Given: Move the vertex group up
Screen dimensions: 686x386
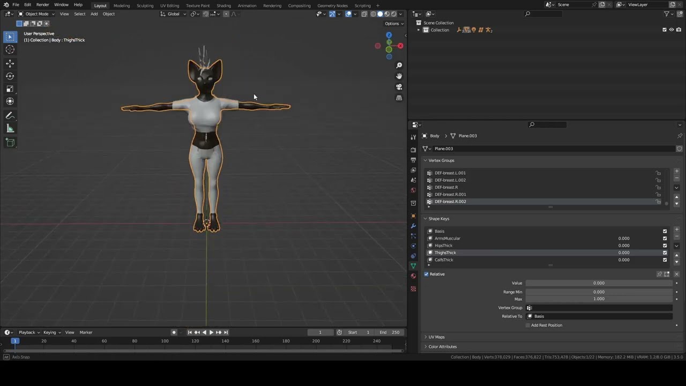Looking at the screenshot, I should click(676, 197).
